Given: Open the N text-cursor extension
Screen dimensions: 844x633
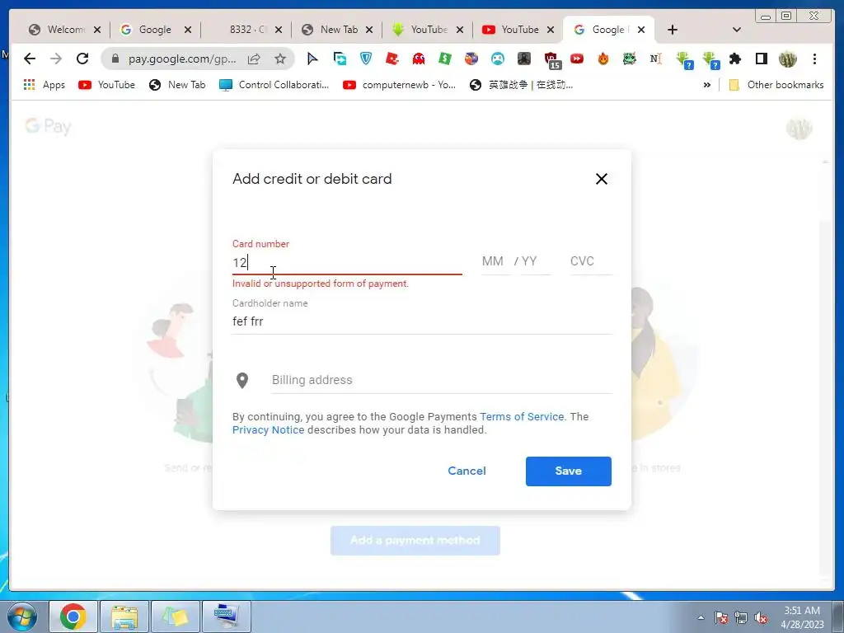Looking at the screenshot, I should tap(655, 59).
